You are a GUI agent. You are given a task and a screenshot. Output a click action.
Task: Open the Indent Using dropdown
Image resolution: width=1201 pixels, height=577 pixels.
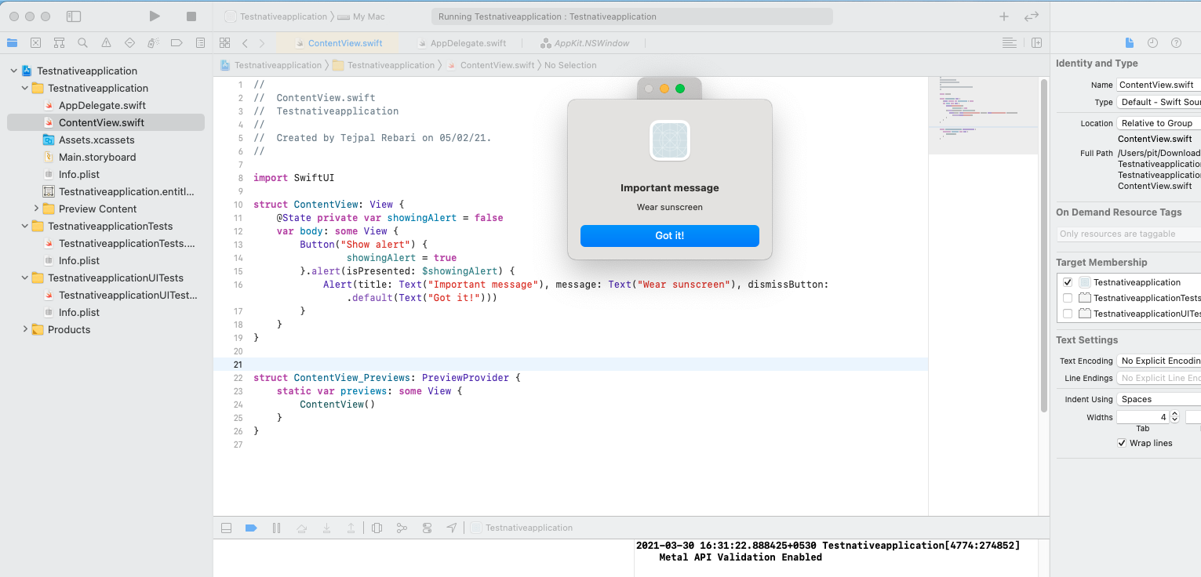coord(1159,399)
